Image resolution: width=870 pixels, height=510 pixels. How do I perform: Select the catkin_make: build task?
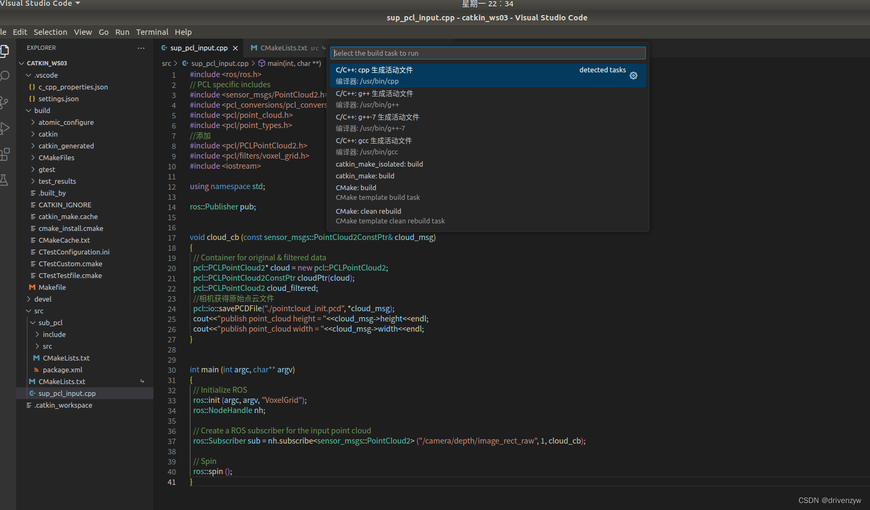[x=365, y=176]
